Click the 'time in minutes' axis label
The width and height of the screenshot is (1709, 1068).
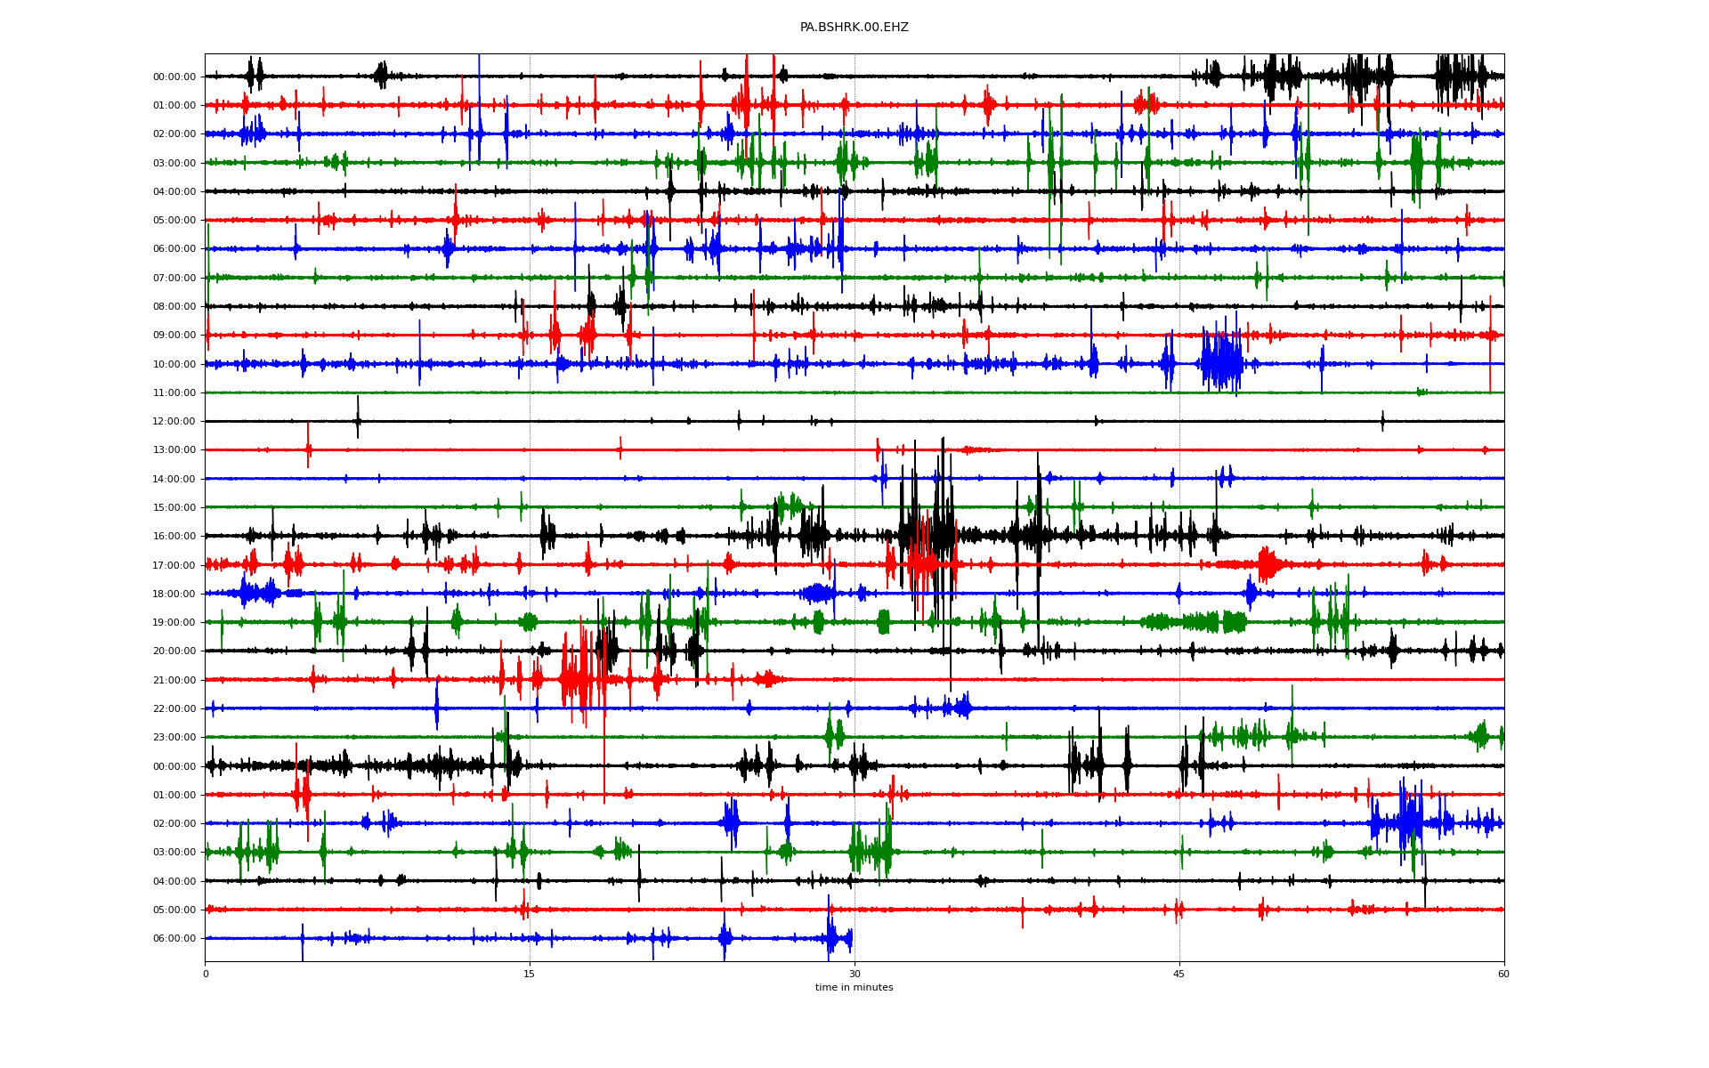pos(854,987)
